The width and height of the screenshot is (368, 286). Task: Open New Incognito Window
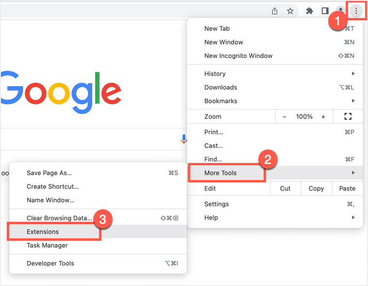pos(238,56)
